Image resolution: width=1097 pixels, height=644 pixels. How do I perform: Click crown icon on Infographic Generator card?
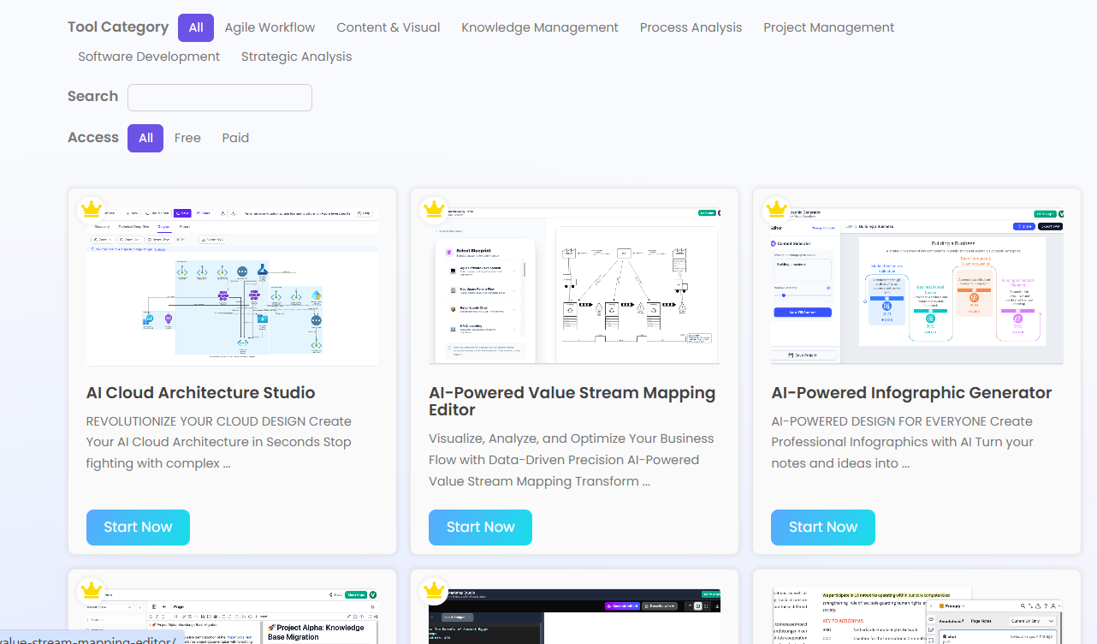click(776, 209)
